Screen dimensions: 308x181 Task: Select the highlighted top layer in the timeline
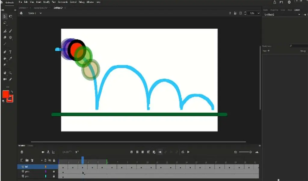click(38, 167)
